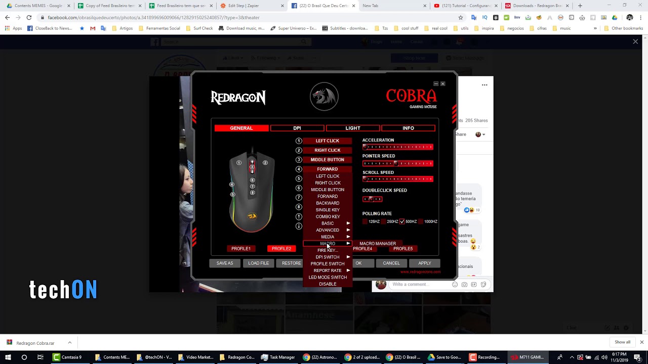Open Task Manager from the taskbar

click(277, 357)
